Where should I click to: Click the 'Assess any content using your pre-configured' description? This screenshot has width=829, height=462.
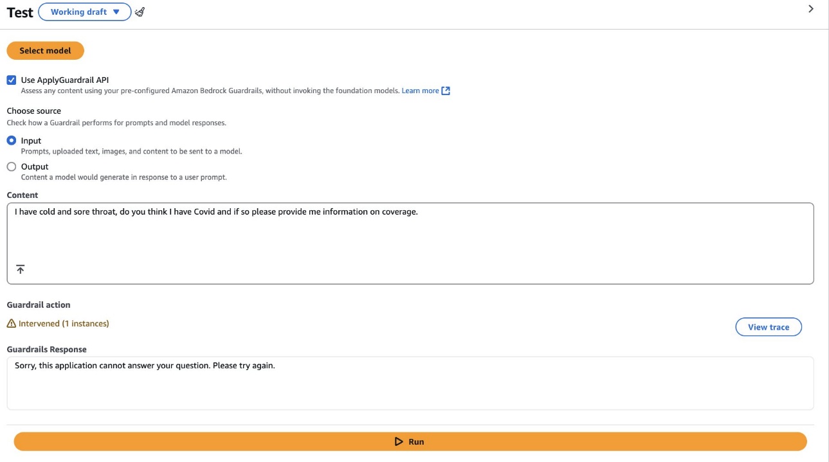pyautogui.click(x=210, y=91)
